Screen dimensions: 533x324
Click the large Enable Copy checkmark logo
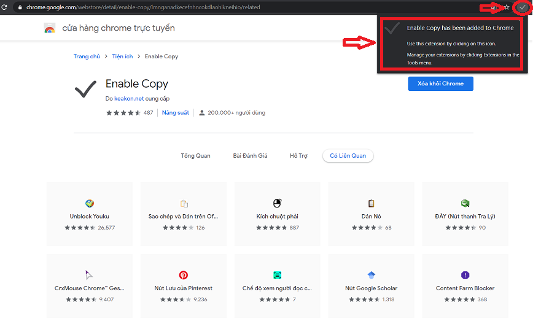[x=86, y=89]
